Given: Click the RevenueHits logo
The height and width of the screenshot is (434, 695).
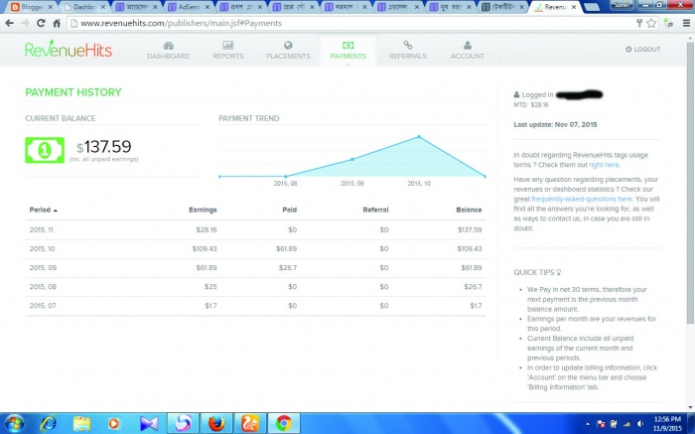Looking at the screenshot, I should click(x=69, y=50).
